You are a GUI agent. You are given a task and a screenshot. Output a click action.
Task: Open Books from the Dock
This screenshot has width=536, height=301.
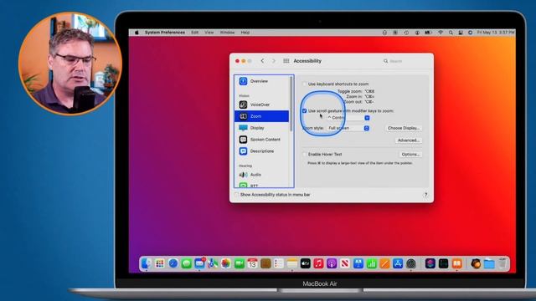tap(457, 263)
